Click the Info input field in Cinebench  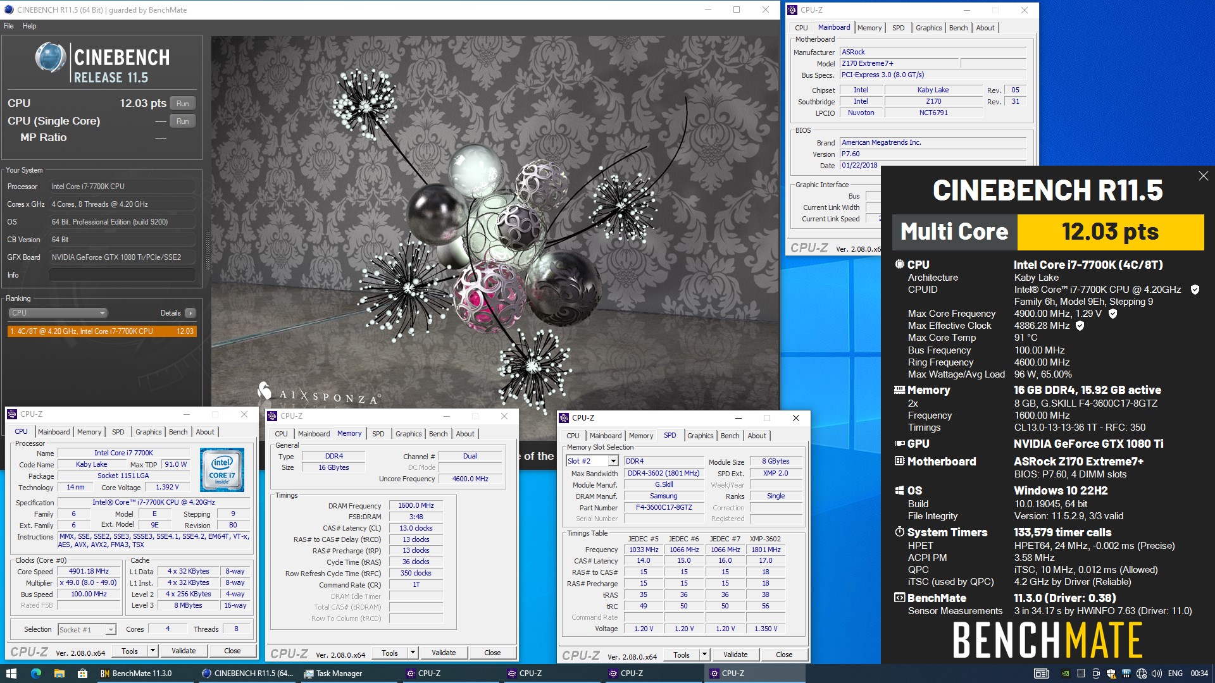point(122,275)
